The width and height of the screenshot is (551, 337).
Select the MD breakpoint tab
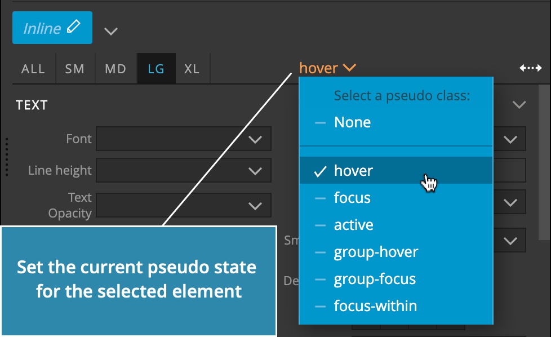[115, 69]
